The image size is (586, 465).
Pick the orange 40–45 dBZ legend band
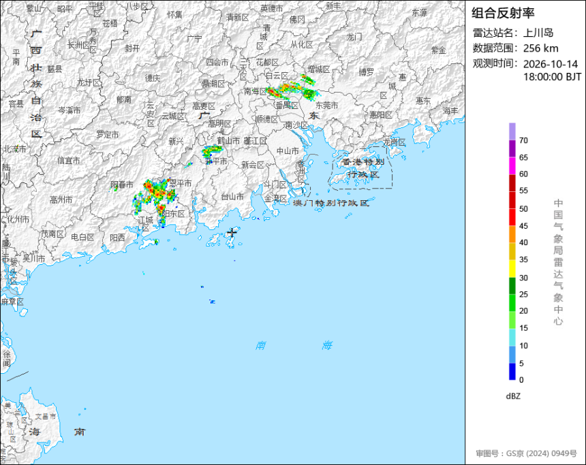[512, 234]
